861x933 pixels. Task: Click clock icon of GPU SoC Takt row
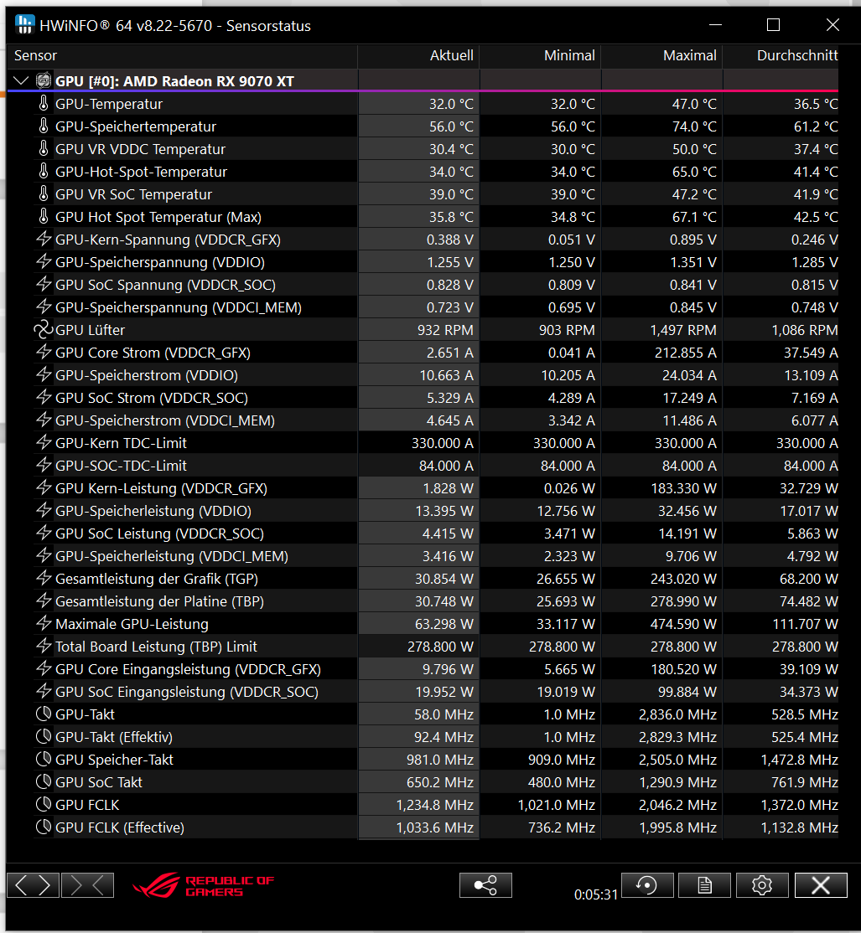(44, 782)
